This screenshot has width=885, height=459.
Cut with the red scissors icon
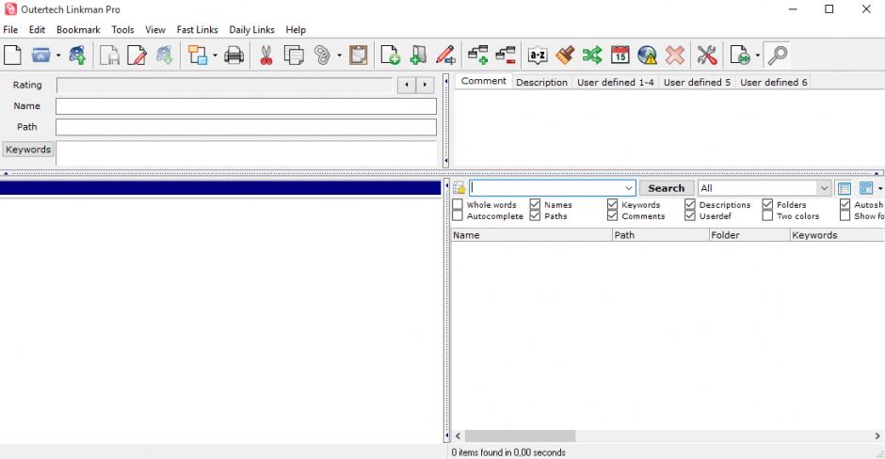[266, 55]
